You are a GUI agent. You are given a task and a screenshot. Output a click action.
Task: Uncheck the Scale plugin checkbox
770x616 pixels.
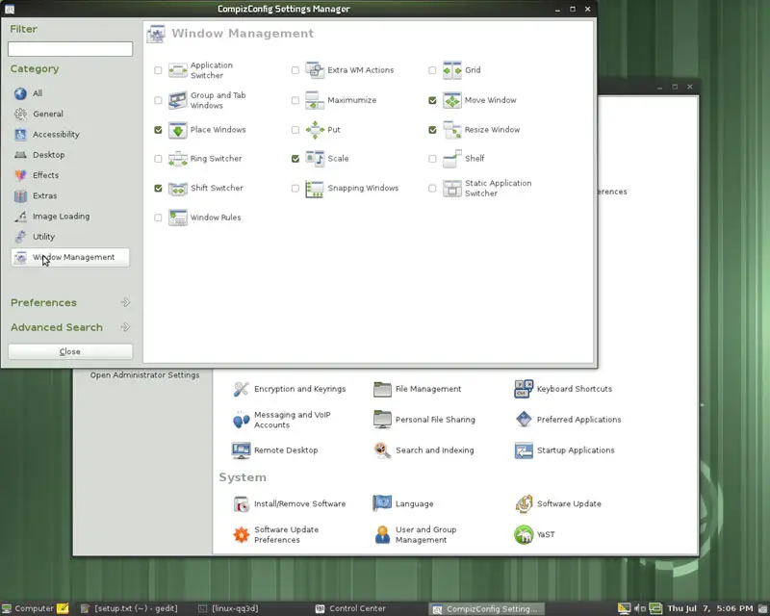pos(295,159)
